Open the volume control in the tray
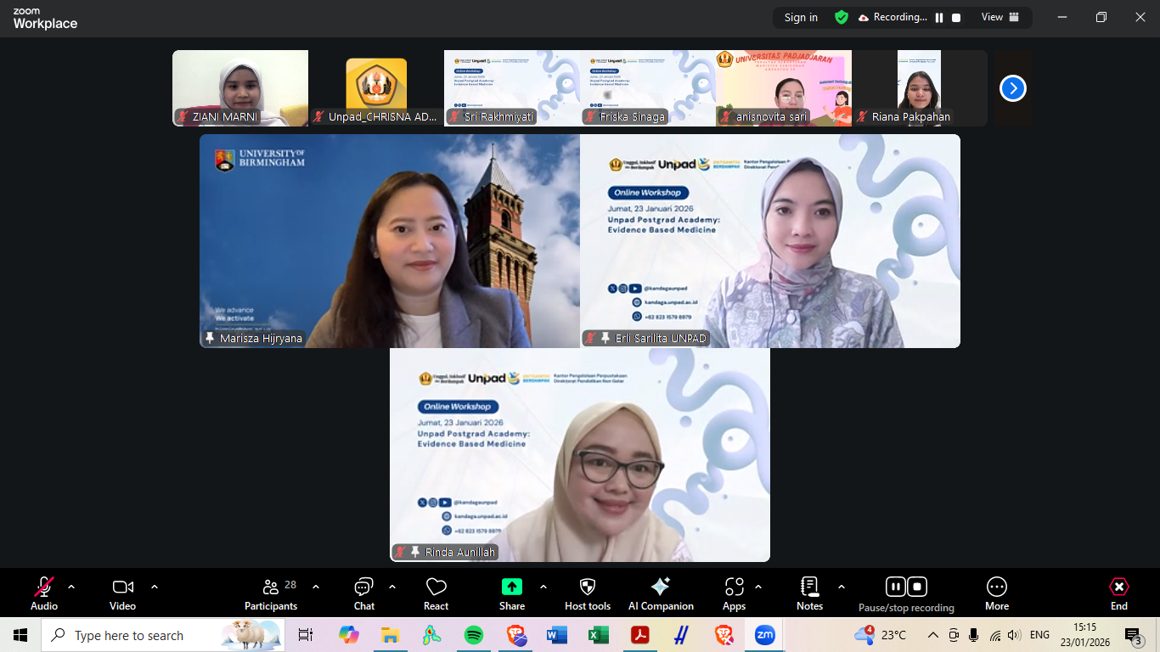This screenshot has height=652, width=1160. coord(1014,635)
